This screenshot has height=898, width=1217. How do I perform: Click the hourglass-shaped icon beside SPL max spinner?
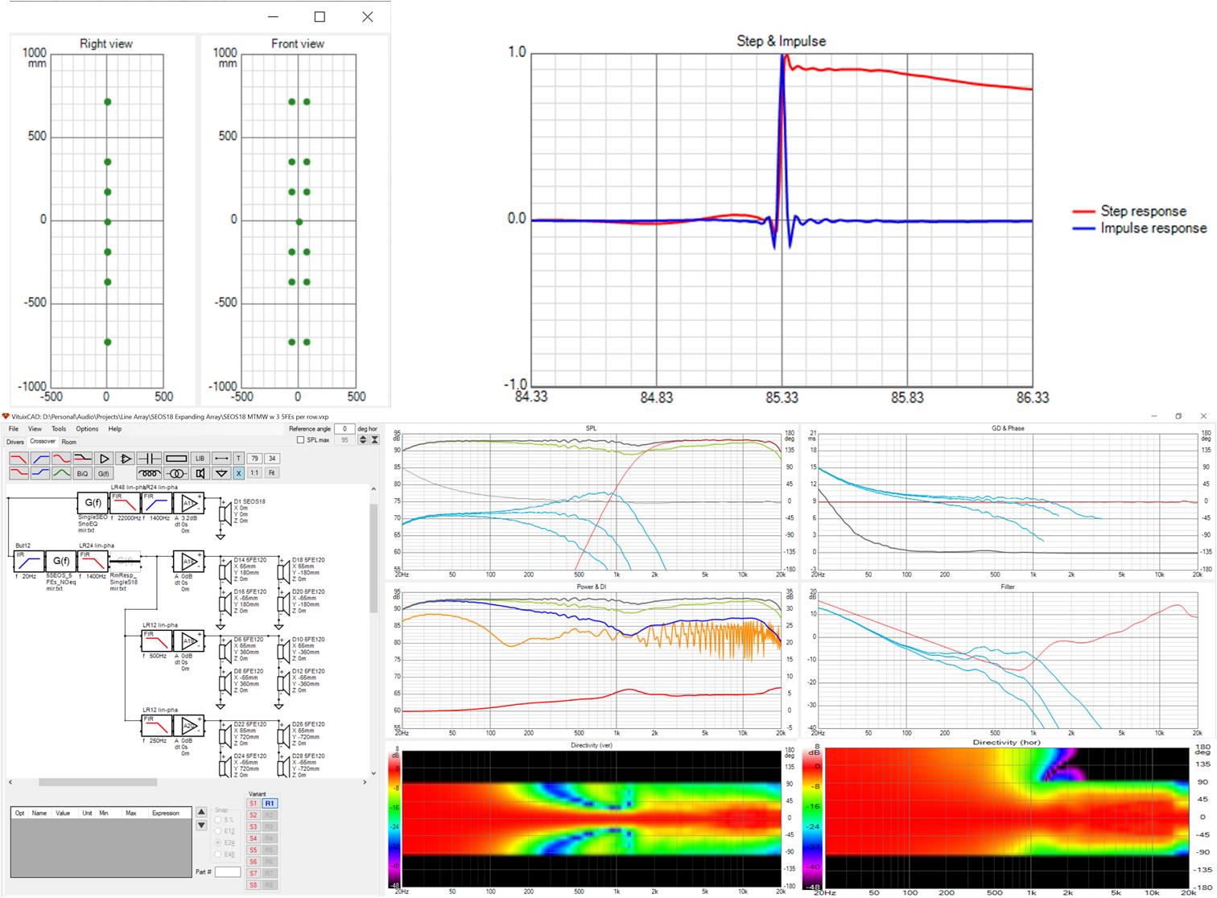(374, 440)
